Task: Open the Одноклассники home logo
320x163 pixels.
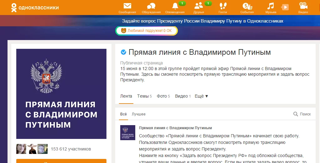Action: (x=35, y=8)
